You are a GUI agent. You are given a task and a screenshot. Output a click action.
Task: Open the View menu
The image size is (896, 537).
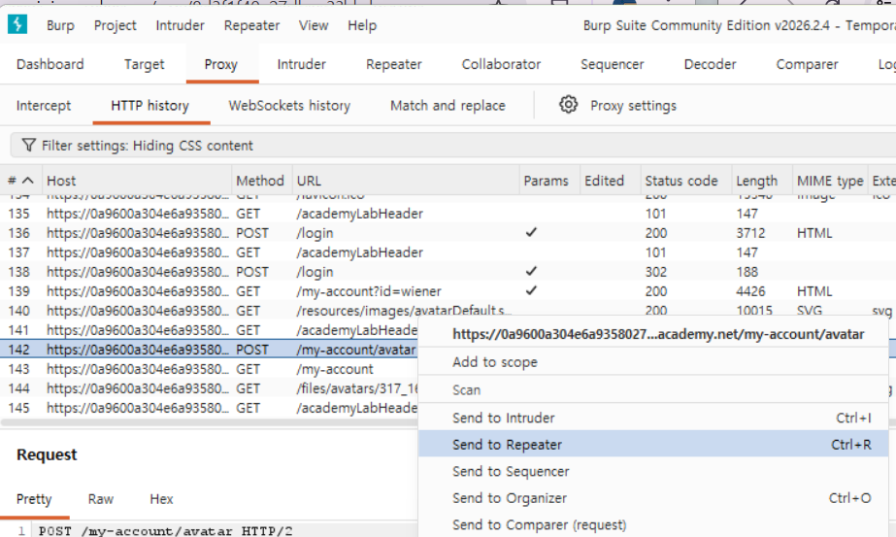click(314, 26)
